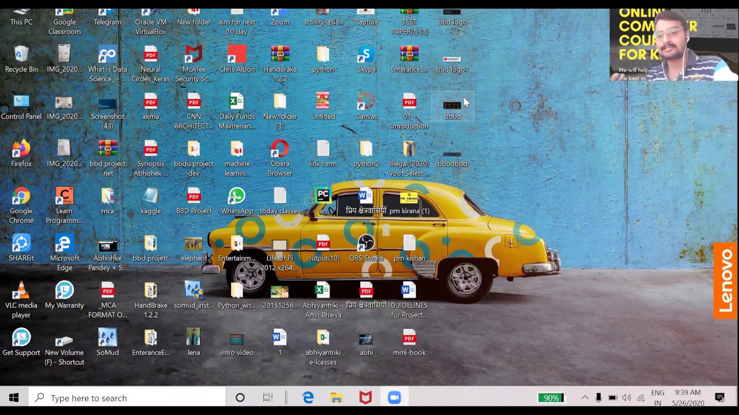Viewport: 739px width, 415px height.
Task: Show hidden system tray icons
Action: (x=585, y=398)
